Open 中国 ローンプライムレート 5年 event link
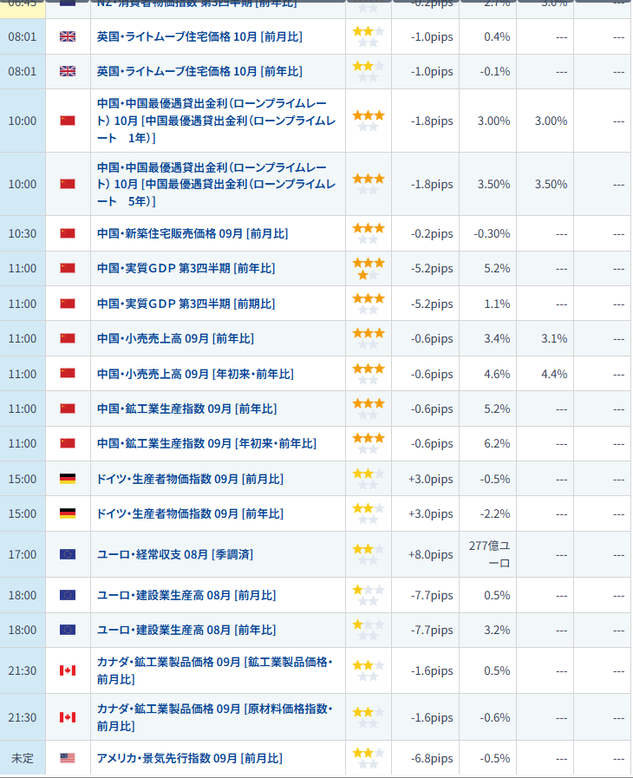This screenshot has width=633, height=778. (x=212, y=184)
